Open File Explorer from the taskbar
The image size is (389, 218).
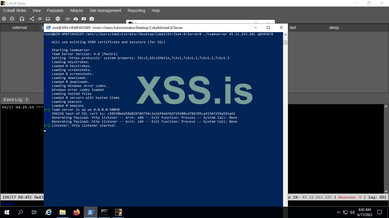(x=63, y=212)
